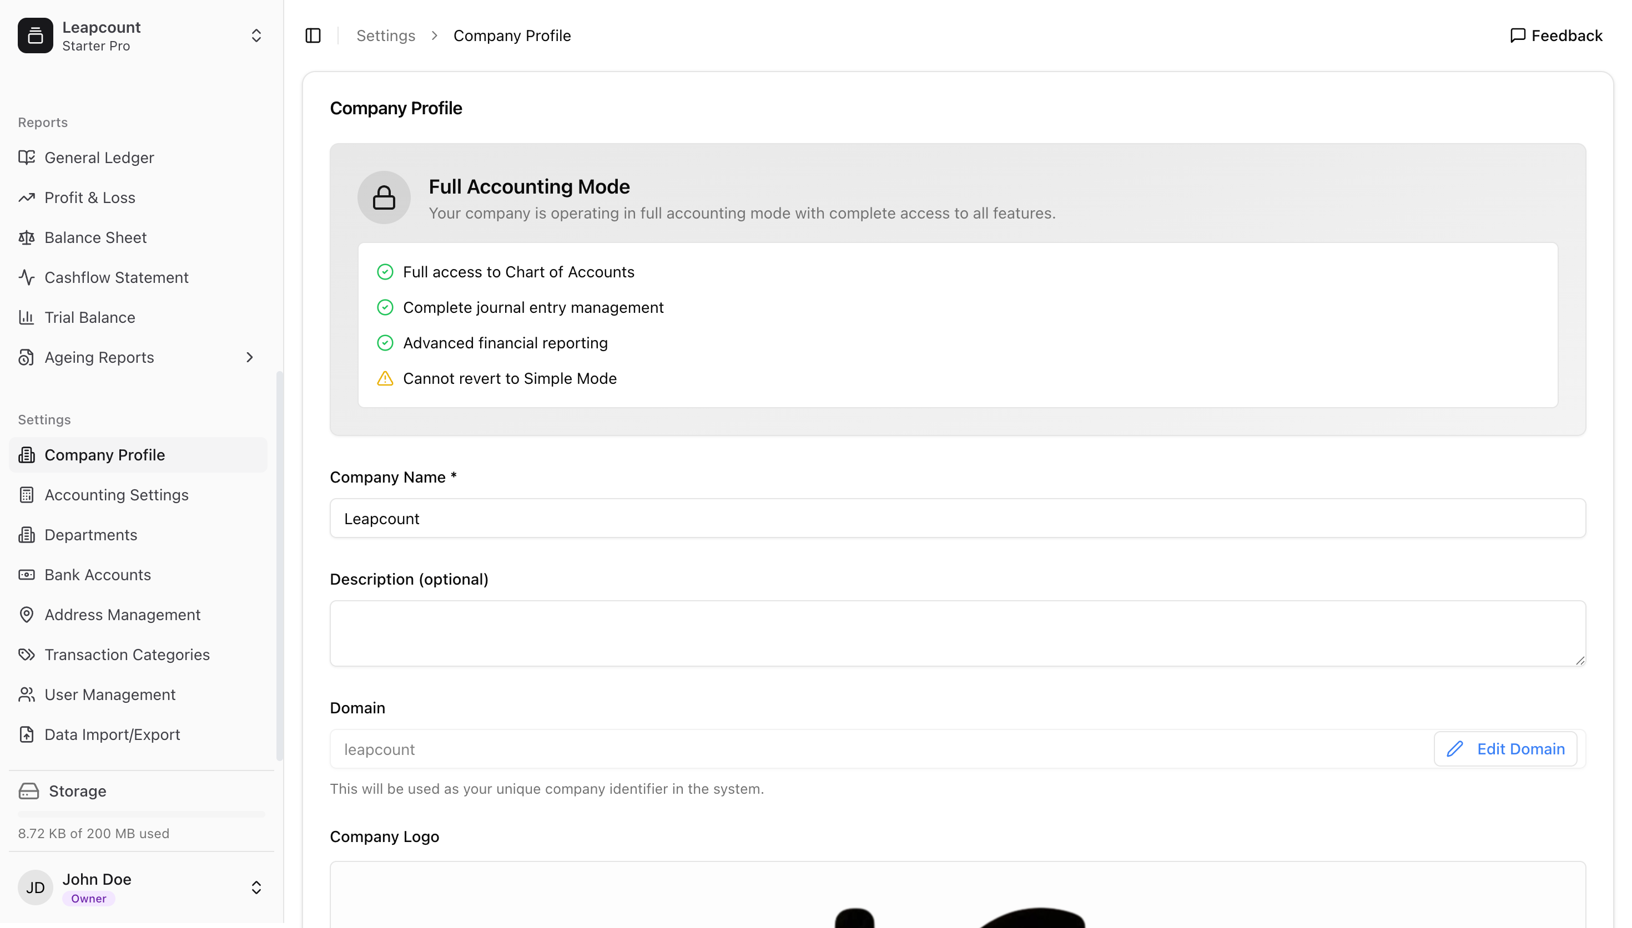Open John Doe account menu chevrons
Screen dimensions: 1632x928
(x=256, y=888)
